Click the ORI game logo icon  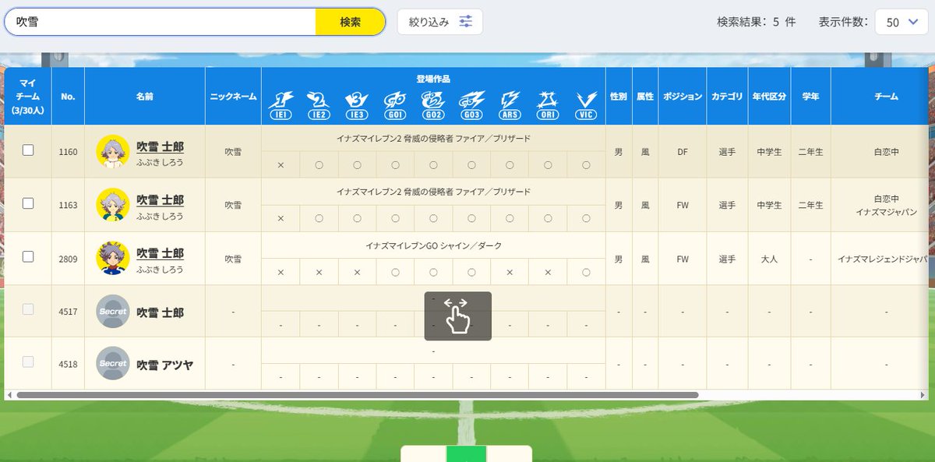click(x=548, y=104)
